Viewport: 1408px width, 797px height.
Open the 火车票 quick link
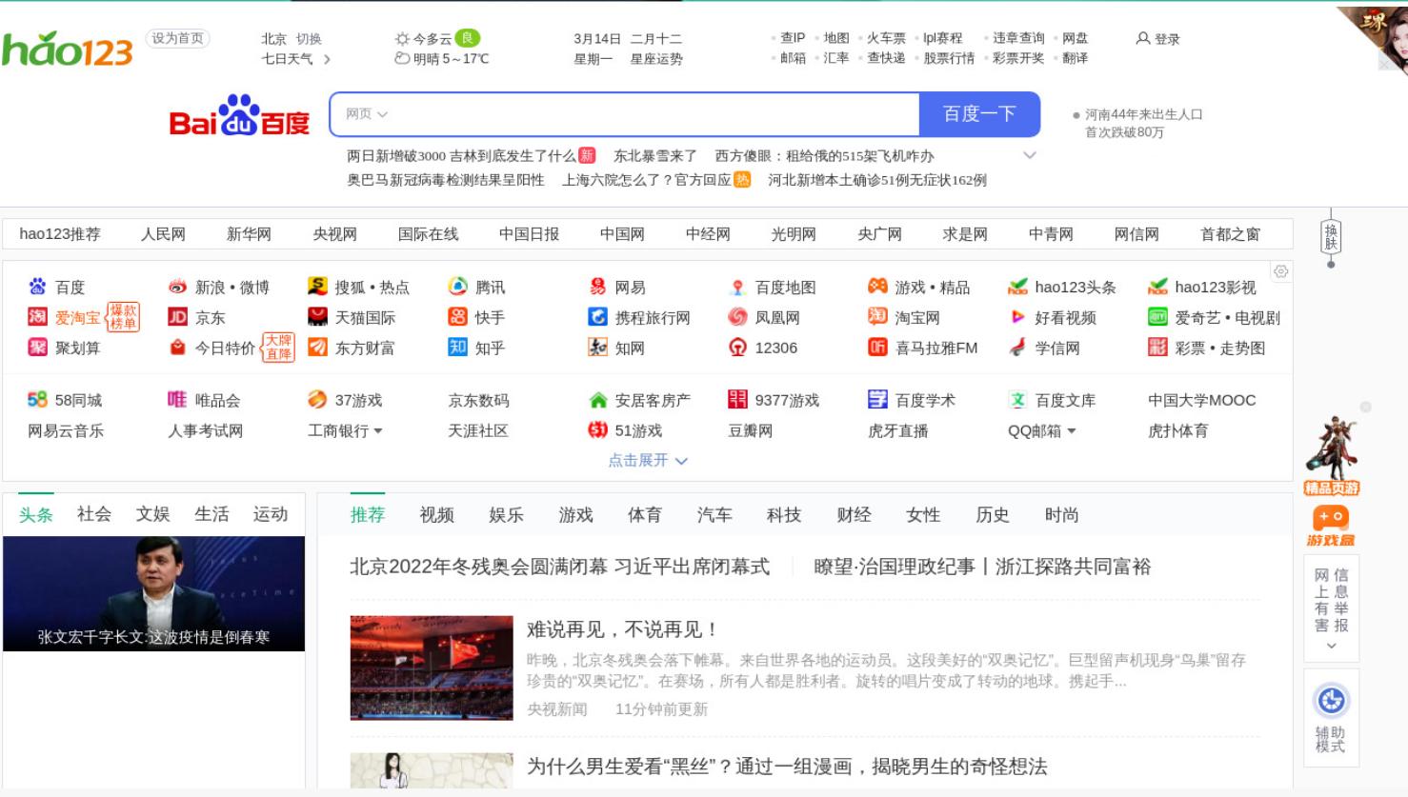(x=886, y=38)
